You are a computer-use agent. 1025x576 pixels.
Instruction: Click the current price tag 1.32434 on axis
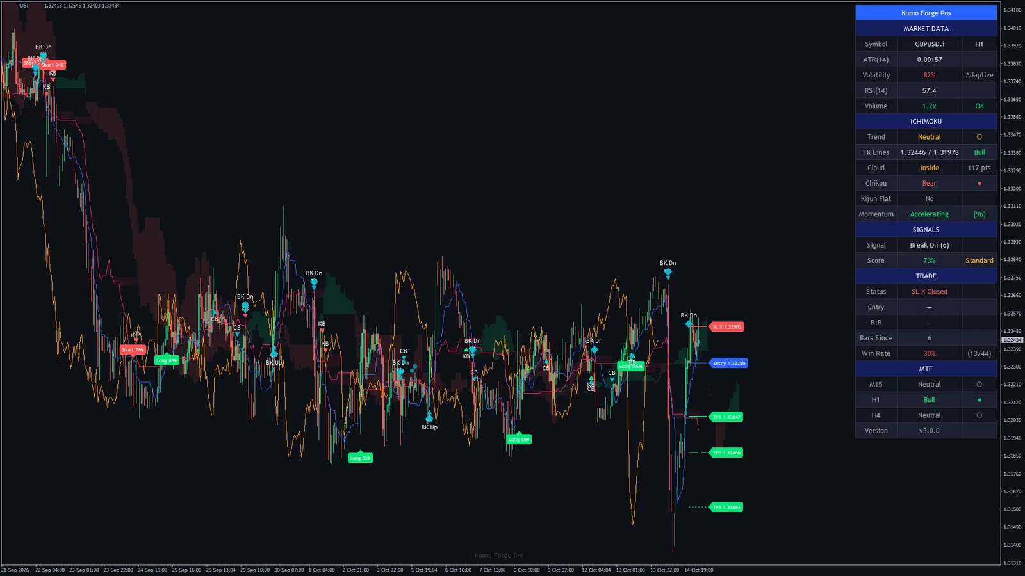[x=1012, y=340]
